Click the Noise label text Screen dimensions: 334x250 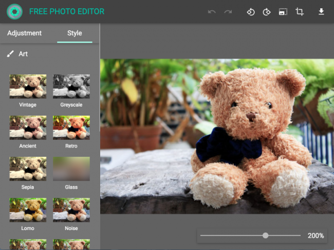click(x=71, y=228)
